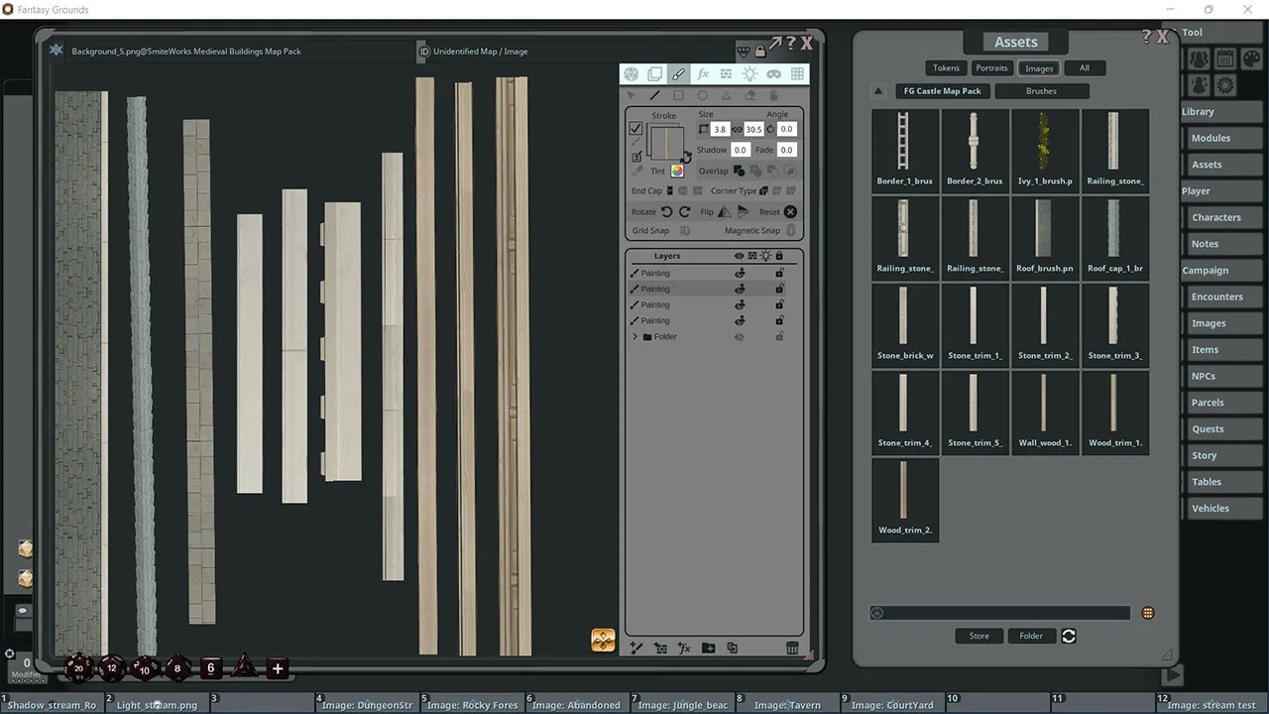Click the Store button
Image resolution: width=1269 pixels, height=714 pixels.
pos(979,636)
